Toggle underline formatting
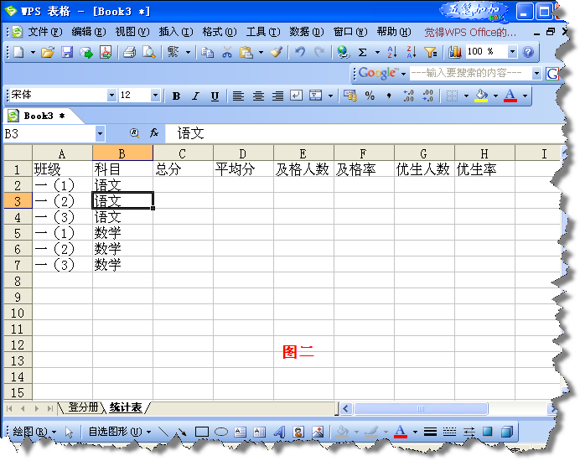Screen dimensions: 580x461 (x=215, y=96)
